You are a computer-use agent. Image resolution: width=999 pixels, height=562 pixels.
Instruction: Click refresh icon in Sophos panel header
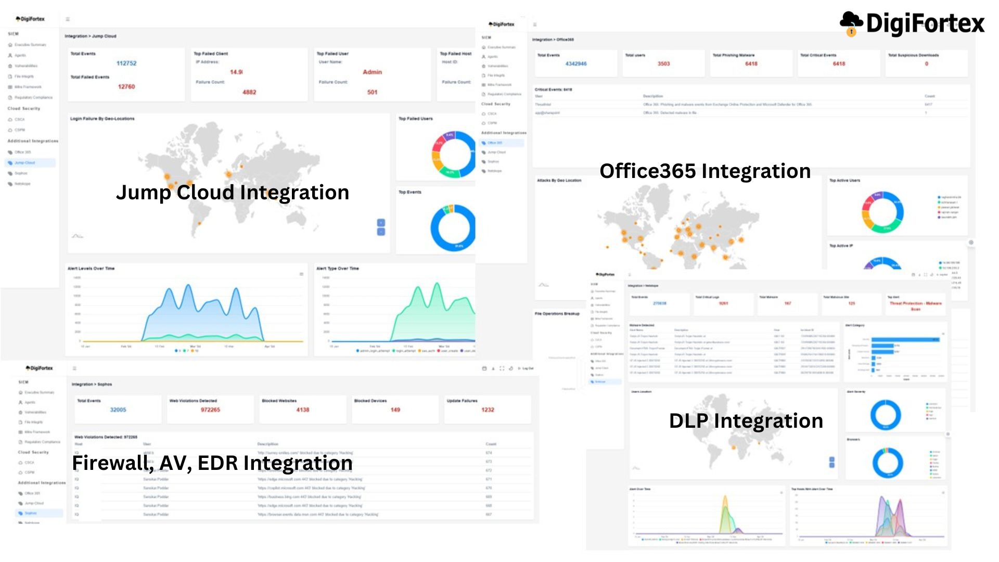click(510, 368)
